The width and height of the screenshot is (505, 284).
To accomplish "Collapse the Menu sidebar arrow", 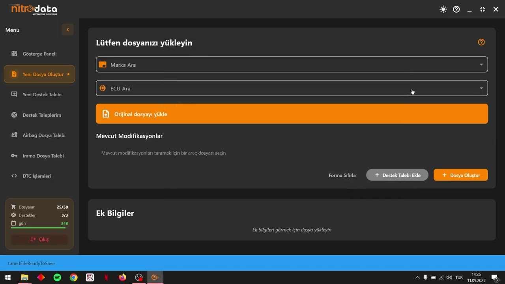I will (x=67, y=30).
